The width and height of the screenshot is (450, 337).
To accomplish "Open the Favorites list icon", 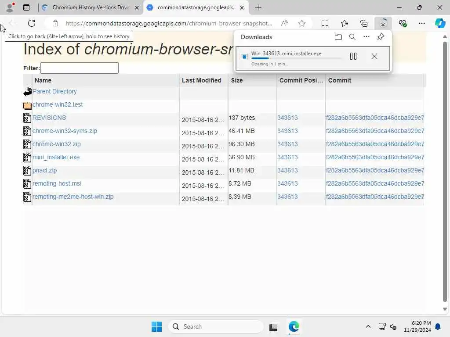I will [345, 23].
